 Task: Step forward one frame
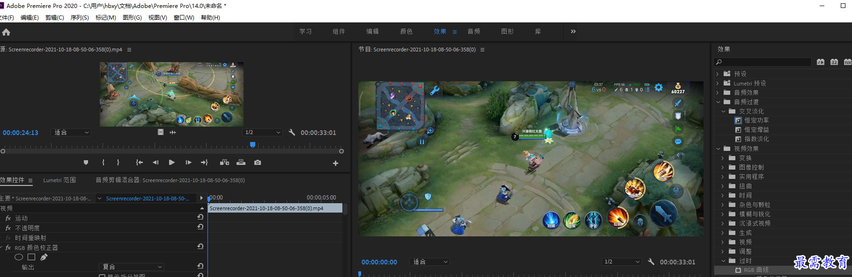point(188,163)
